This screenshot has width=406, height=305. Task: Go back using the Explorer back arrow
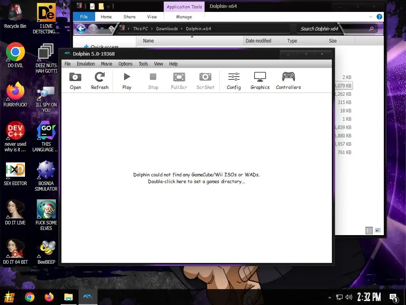point(81,29)
